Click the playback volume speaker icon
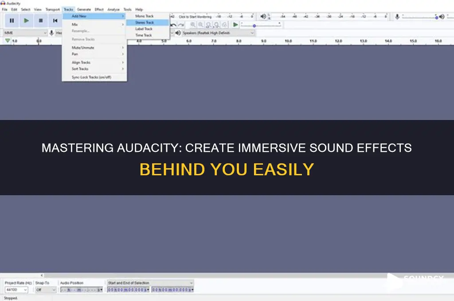 tap(442, 17)
